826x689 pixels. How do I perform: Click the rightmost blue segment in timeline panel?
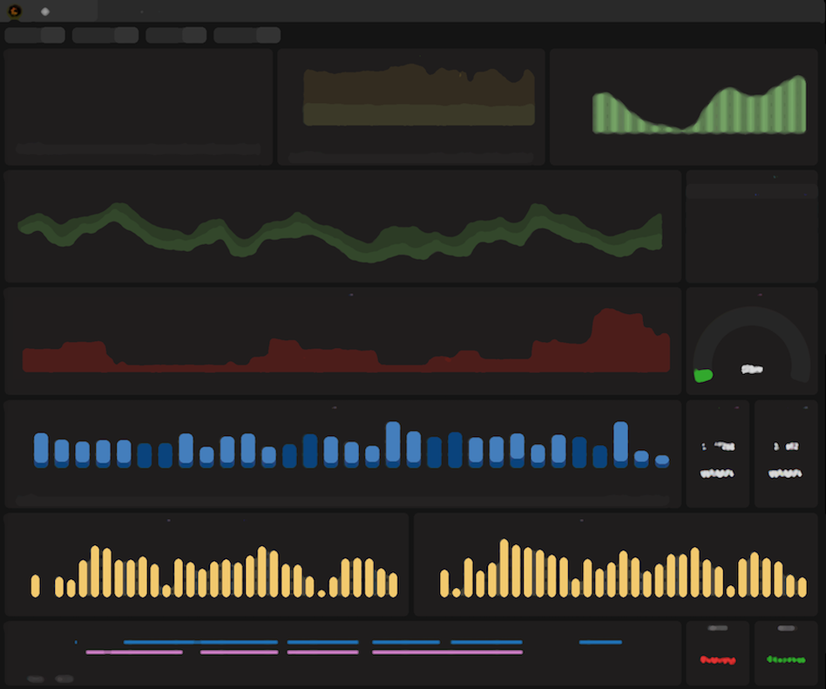pyautogui.click(x=600, y=642)
